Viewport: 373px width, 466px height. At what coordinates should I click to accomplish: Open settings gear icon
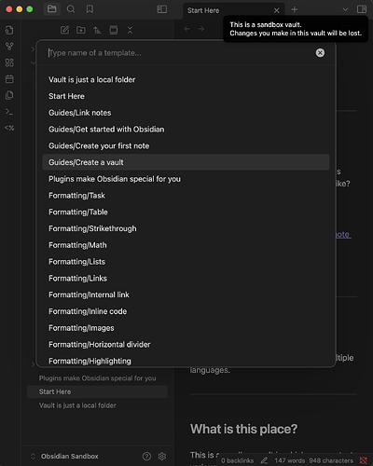pos(161,456)
